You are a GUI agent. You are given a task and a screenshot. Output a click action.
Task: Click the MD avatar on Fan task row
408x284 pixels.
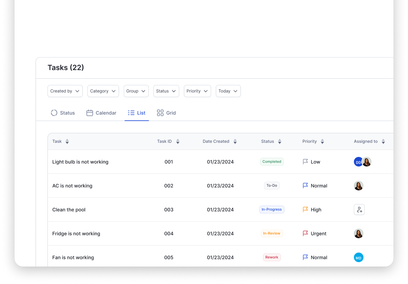358,257
